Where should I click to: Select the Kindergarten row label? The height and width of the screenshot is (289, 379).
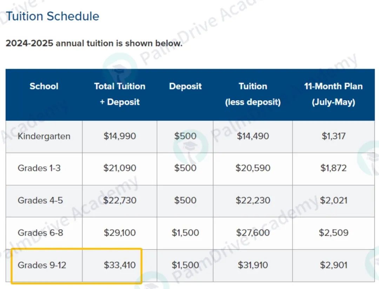(x=44, y=136)
